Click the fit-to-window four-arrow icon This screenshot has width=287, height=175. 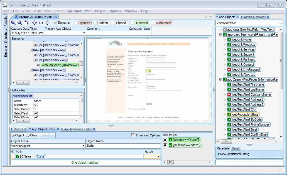pyautogui.click(x=35, y=23)
